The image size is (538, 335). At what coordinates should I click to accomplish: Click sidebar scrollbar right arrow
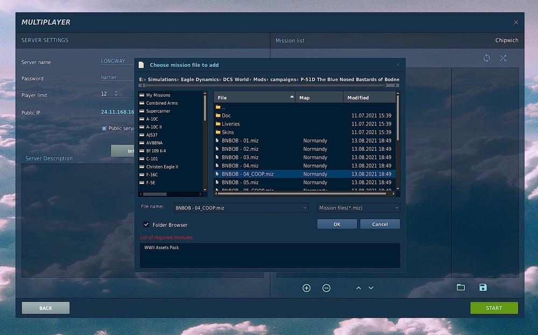pyautogui.click(x=200, y=194)
